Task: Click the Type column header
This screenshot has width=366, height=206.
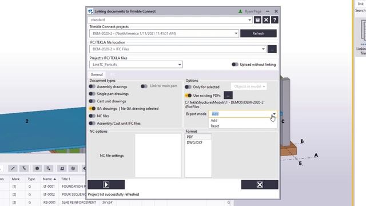Action: coord(31,179)
